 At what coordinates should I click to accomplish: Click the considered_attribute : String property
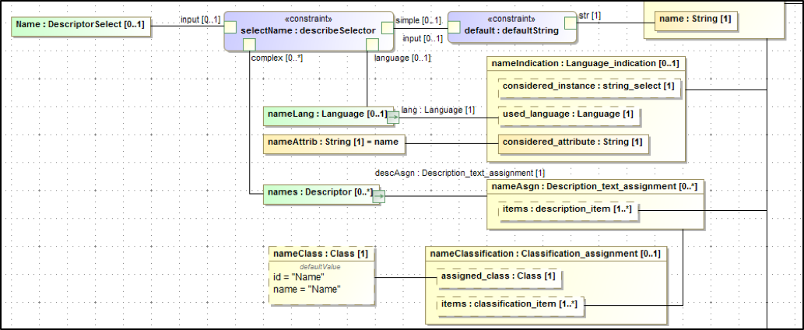point(572,142)
